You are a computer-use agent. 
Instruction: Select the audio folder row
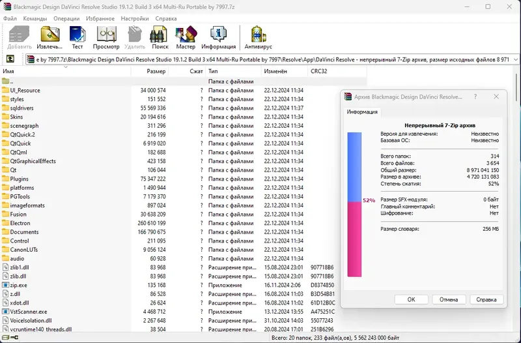[x=184, y=258]
